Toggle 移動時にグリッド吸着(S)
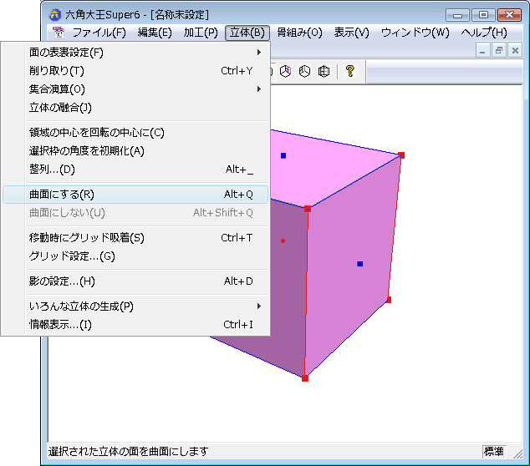Viewport: 530px width, 466px height. point(135,238)
